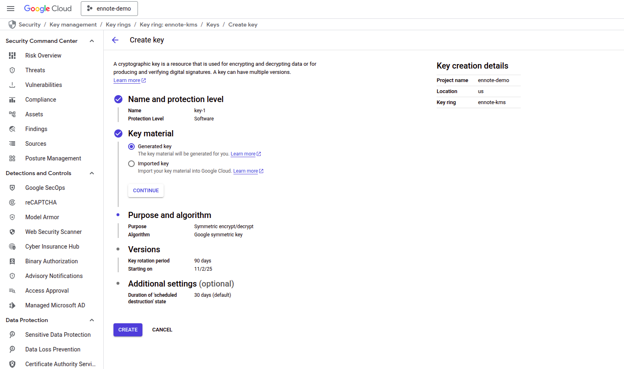Screen dimensions: 624x369
Task: Click the Google SecOps icon
Action: [x=12, y=188]
